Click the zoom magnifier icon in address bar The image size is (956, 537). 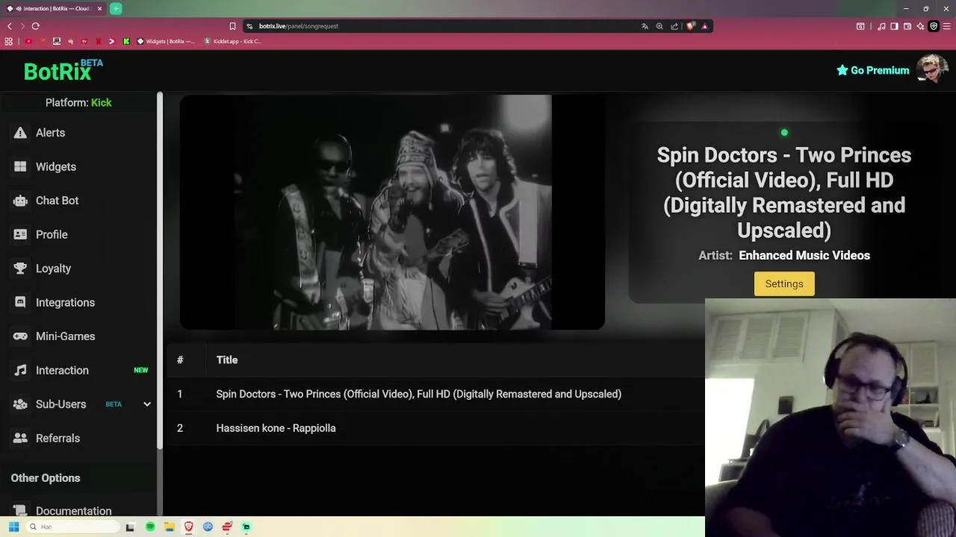pyautogui.click(x=659, y=26)
